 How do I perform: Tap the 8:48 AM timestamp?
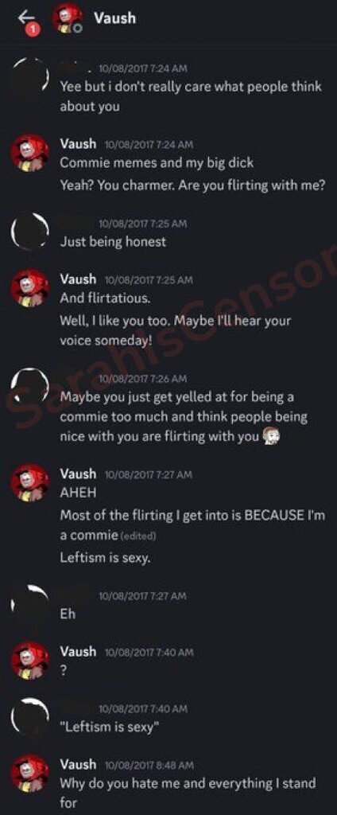click(149, 765)
